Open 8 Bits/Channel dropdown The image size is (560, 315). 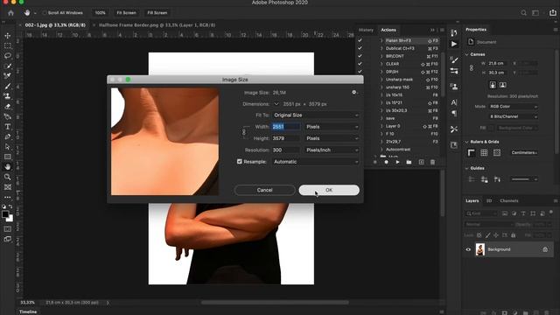pyautogui.click(x=514, y=116)
